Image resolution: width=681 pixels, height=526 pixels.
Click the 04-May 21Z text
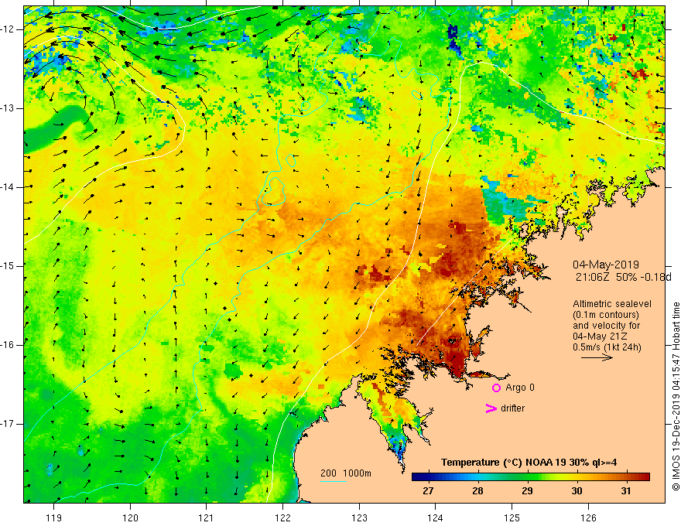pyautogui.click(x=600, y=336)
